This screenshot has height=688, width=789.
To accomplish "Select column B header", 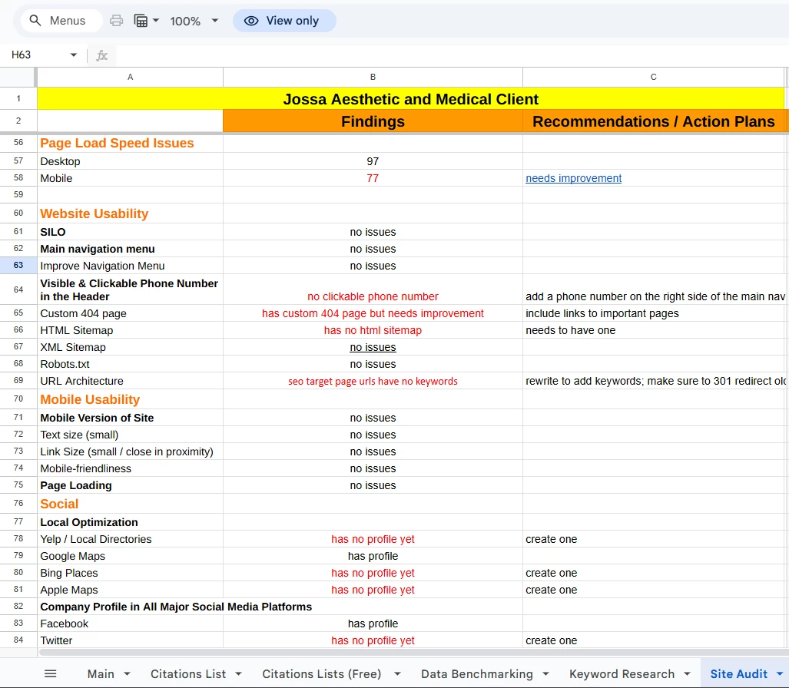I will (373, 77).
